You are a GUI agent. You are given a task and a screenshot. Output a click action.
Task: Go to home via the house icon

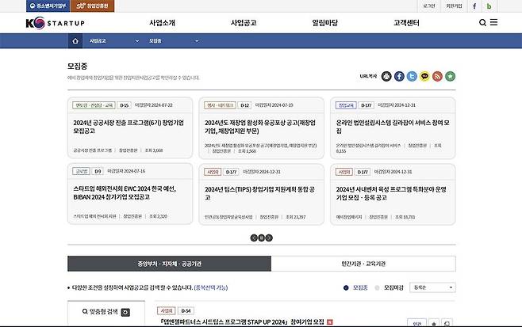75,41
